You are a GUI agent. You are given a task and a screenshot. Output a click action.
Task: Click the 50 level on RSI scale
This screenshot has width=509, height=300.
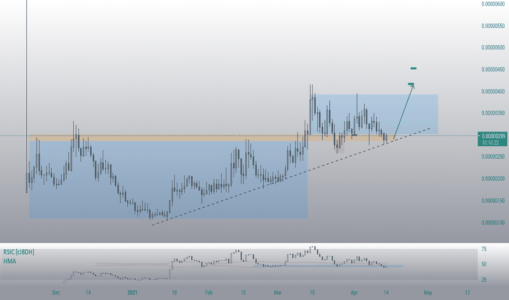click(x=484, y=265)
